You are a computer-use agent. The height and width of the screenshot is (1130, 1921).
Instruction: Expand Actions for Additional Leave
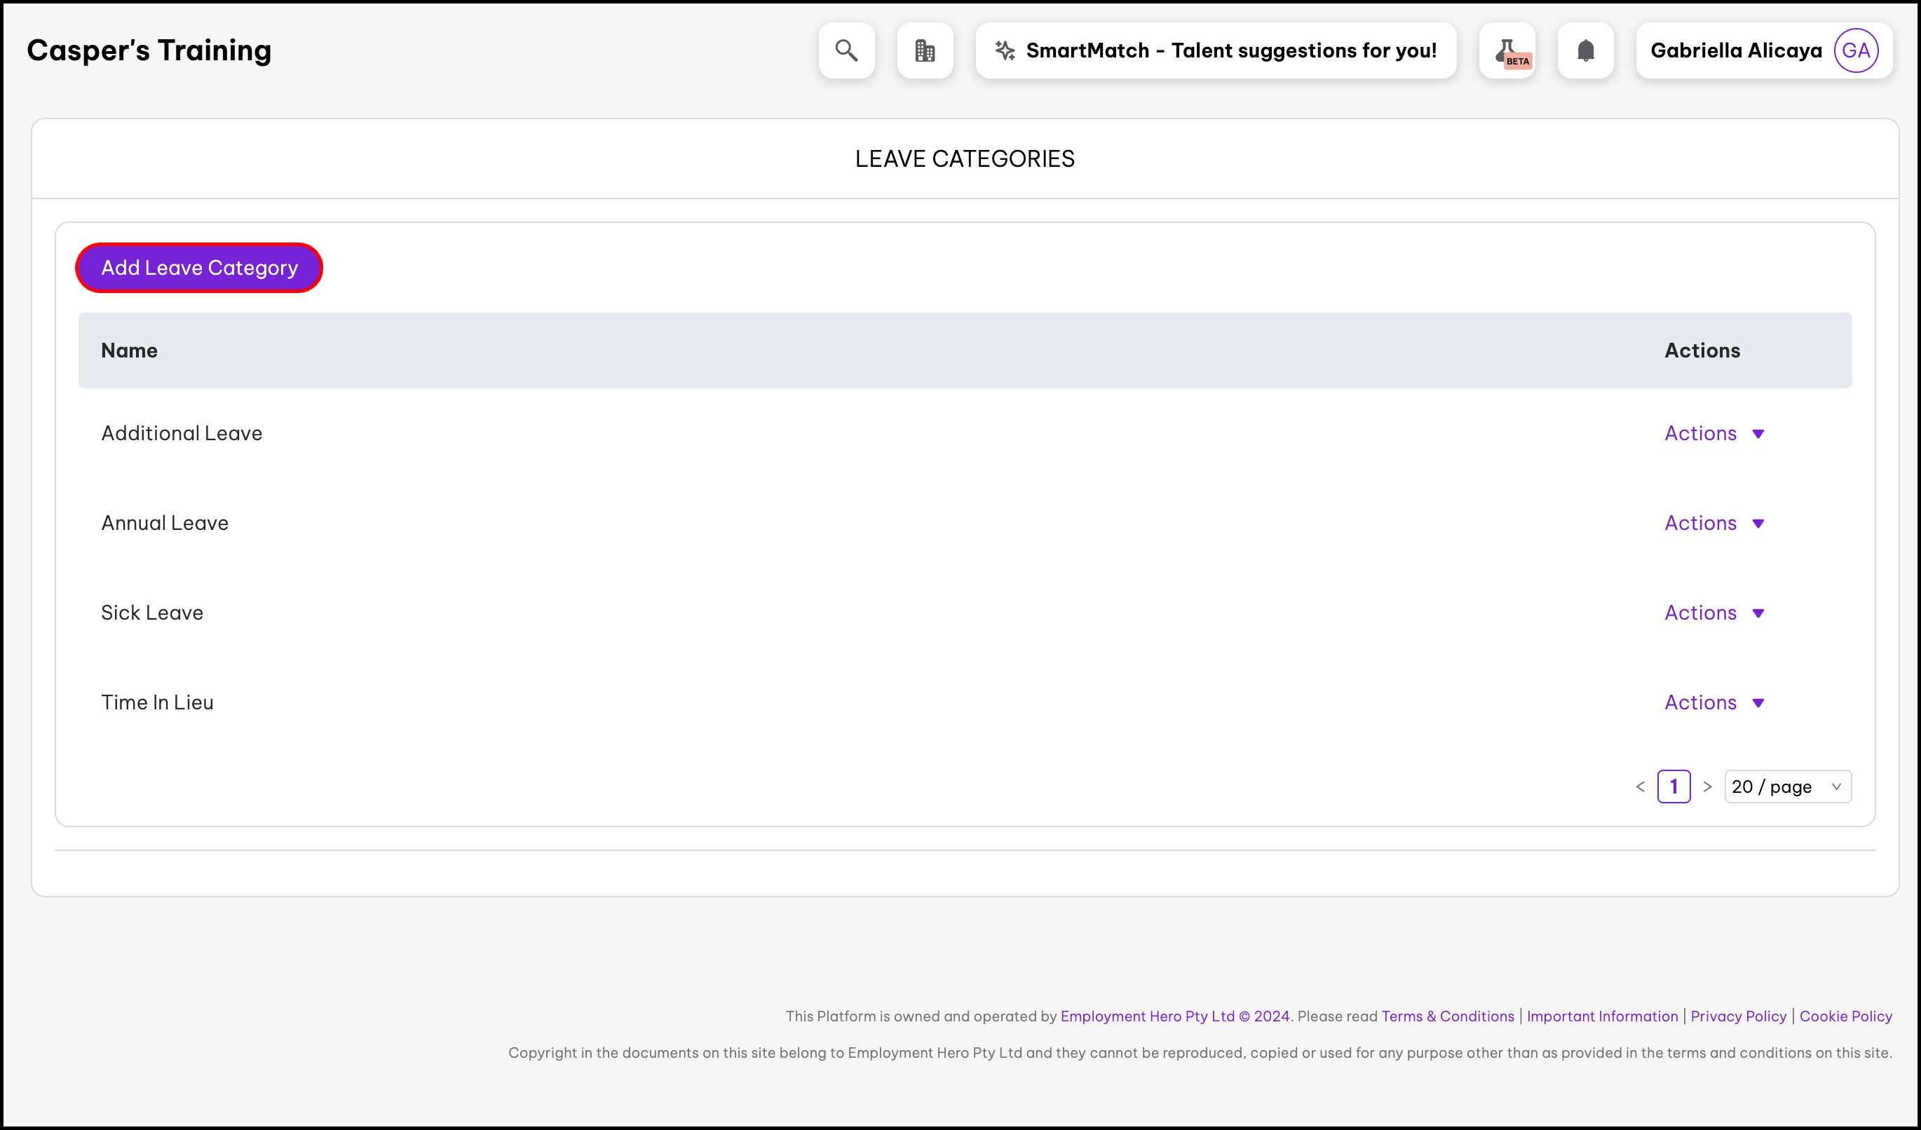click(x=1713, y=433)
